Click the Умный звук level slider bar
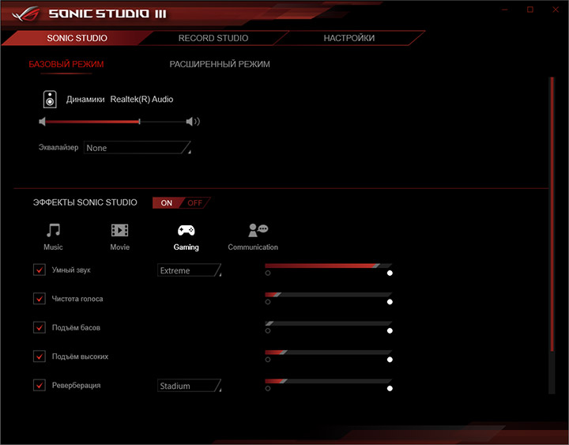Screen dimensions: 569x445 tap(329, 266)
